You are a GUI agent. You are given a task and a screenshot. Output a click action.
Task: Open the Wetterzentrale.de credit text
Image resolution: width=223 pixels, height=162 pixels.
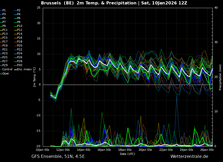189,157
